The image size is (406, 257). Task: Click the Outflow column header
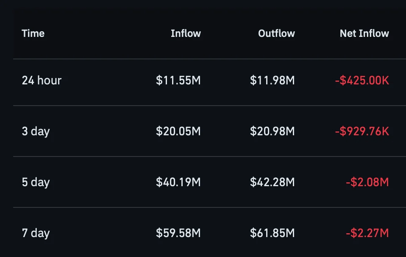tap(277, 34)
